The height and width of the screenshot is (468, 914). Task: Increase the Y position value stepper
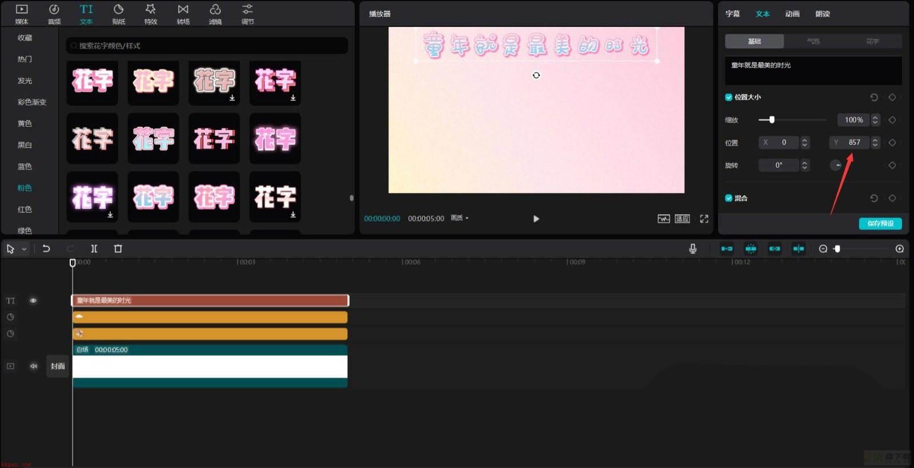(875, 140)
